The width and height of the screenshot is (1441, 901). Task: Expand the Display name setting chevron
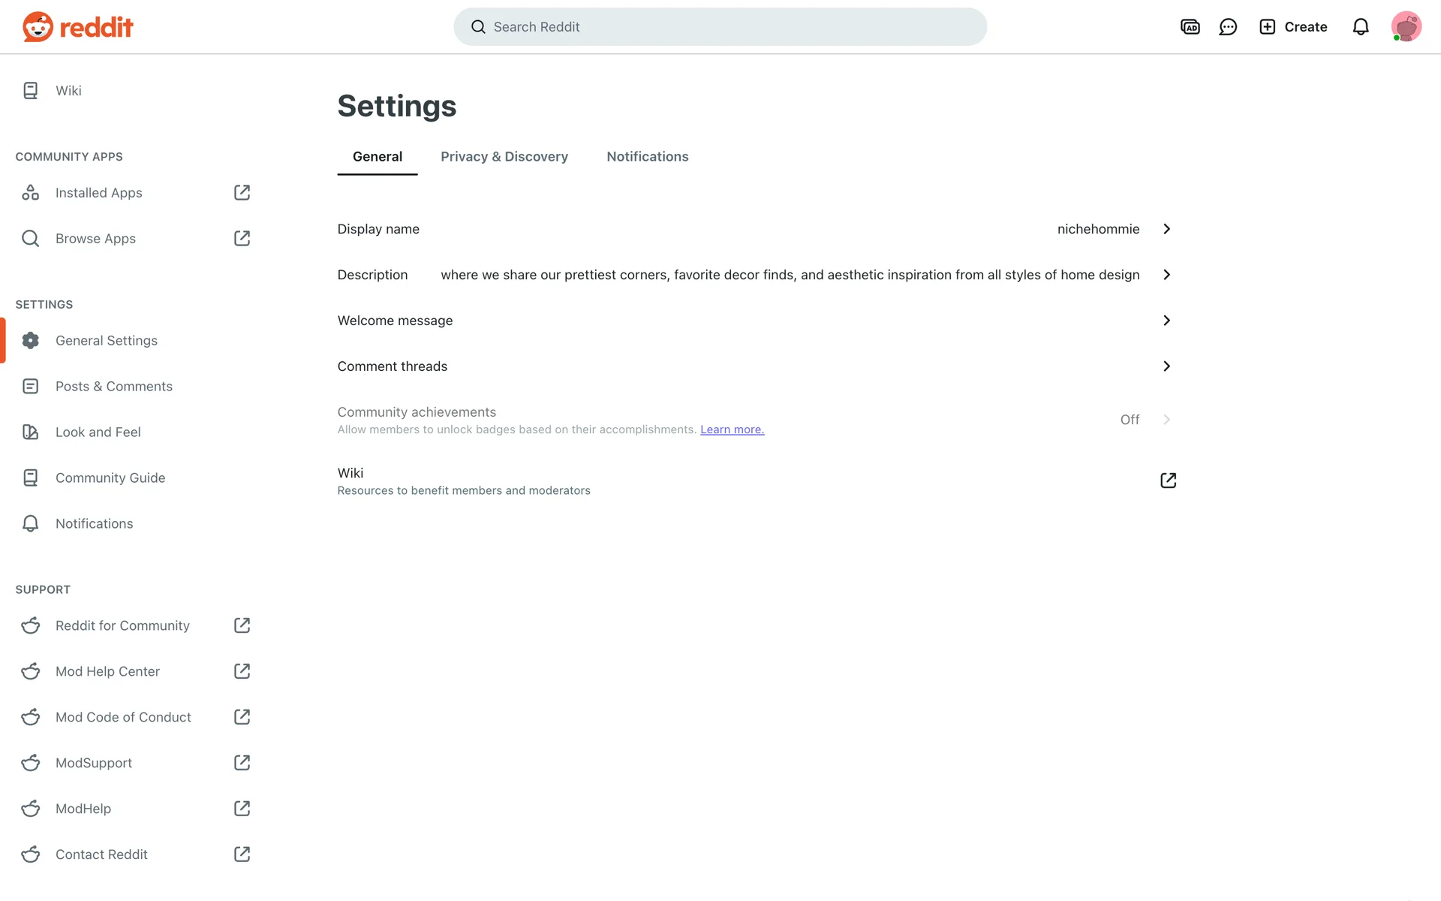tap(1166, 229)
